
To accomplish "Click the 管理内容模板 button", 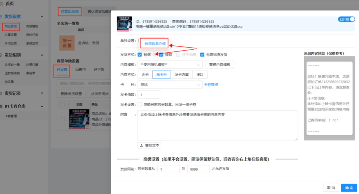I will [220, 65].
